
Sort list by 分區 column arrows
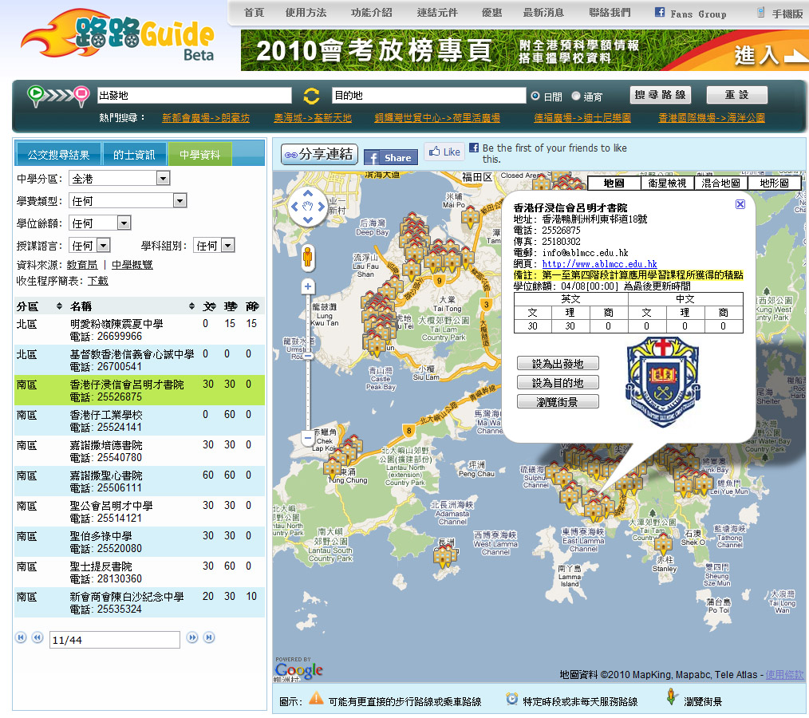[x=59, y=306]
